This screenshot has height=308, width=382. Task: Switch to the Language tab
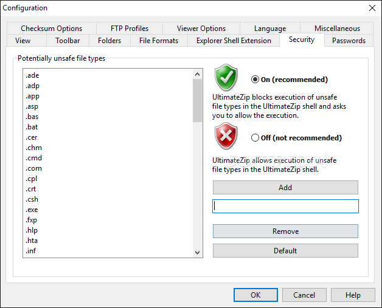point(270,29)
